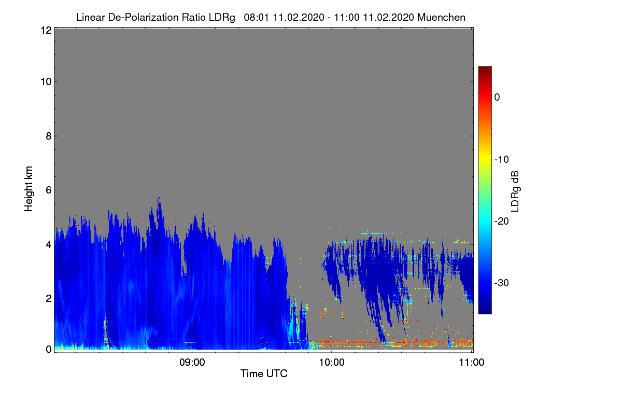This screenshot has height=415, width=622.
Task: Click the dark blue bottom of the colorbar
Action: point(485,309)
